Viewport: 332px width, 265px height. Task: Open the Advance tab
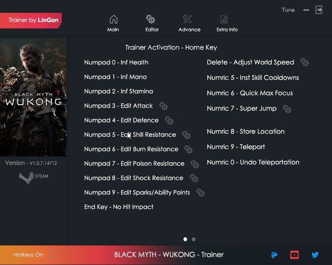tap(189, 23)
